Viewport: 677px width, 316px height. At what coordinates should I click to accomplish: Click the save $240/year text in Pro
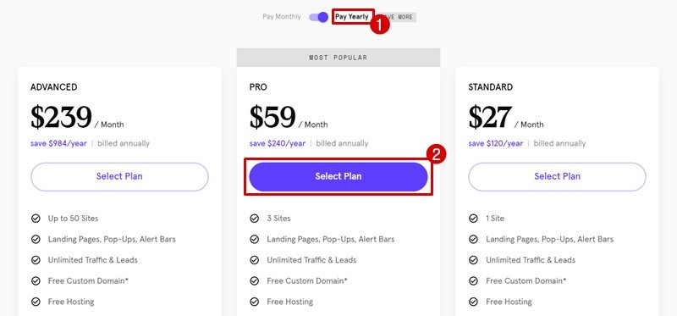tap(278, 143)
